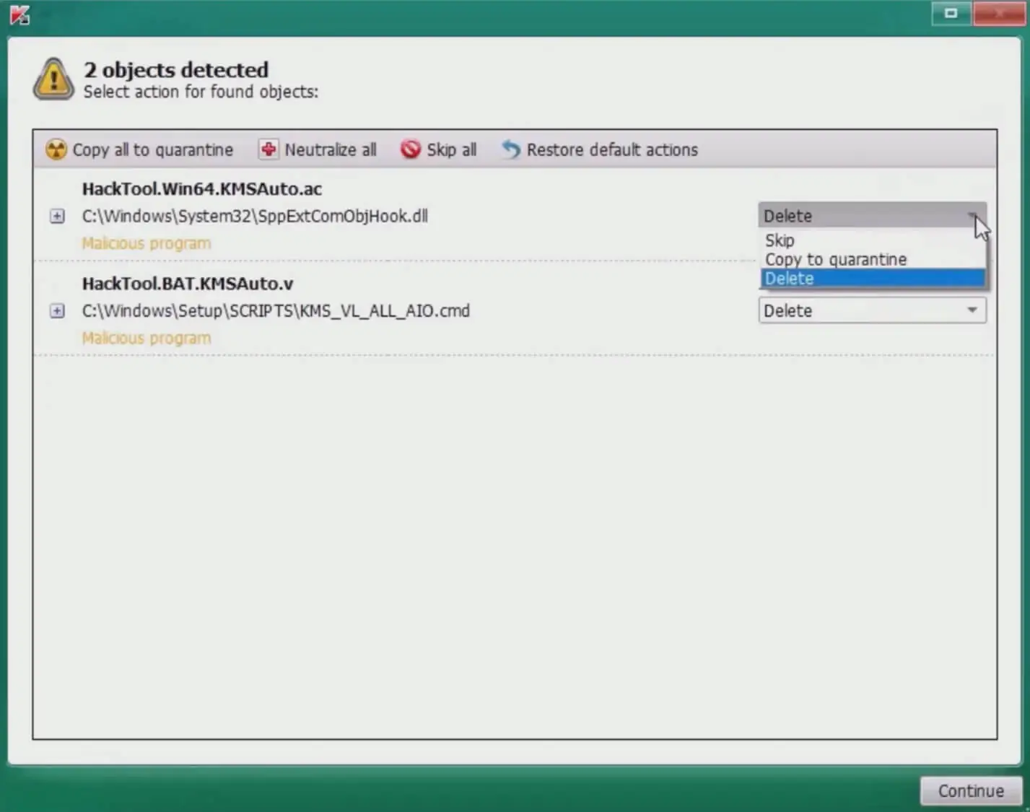This screenshot has height=812, width=1030.
Task: Click the red prohibited Skip all icon
Action: pyautogui.click(x=411, y=149)
